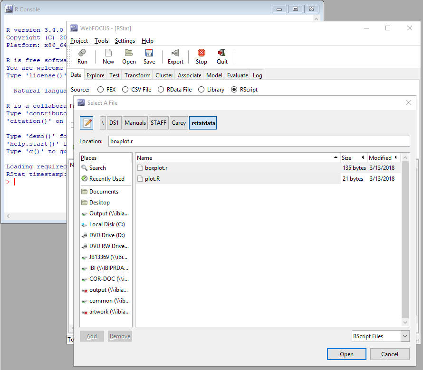Click the root backslash path button

103,123
